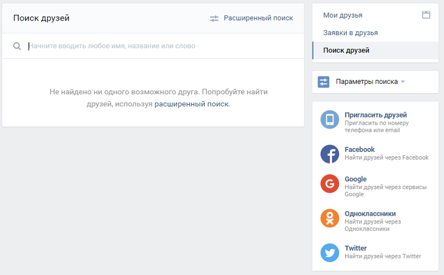
Task: Click text Найти друзей через Twitter
Action: (382, 256)
